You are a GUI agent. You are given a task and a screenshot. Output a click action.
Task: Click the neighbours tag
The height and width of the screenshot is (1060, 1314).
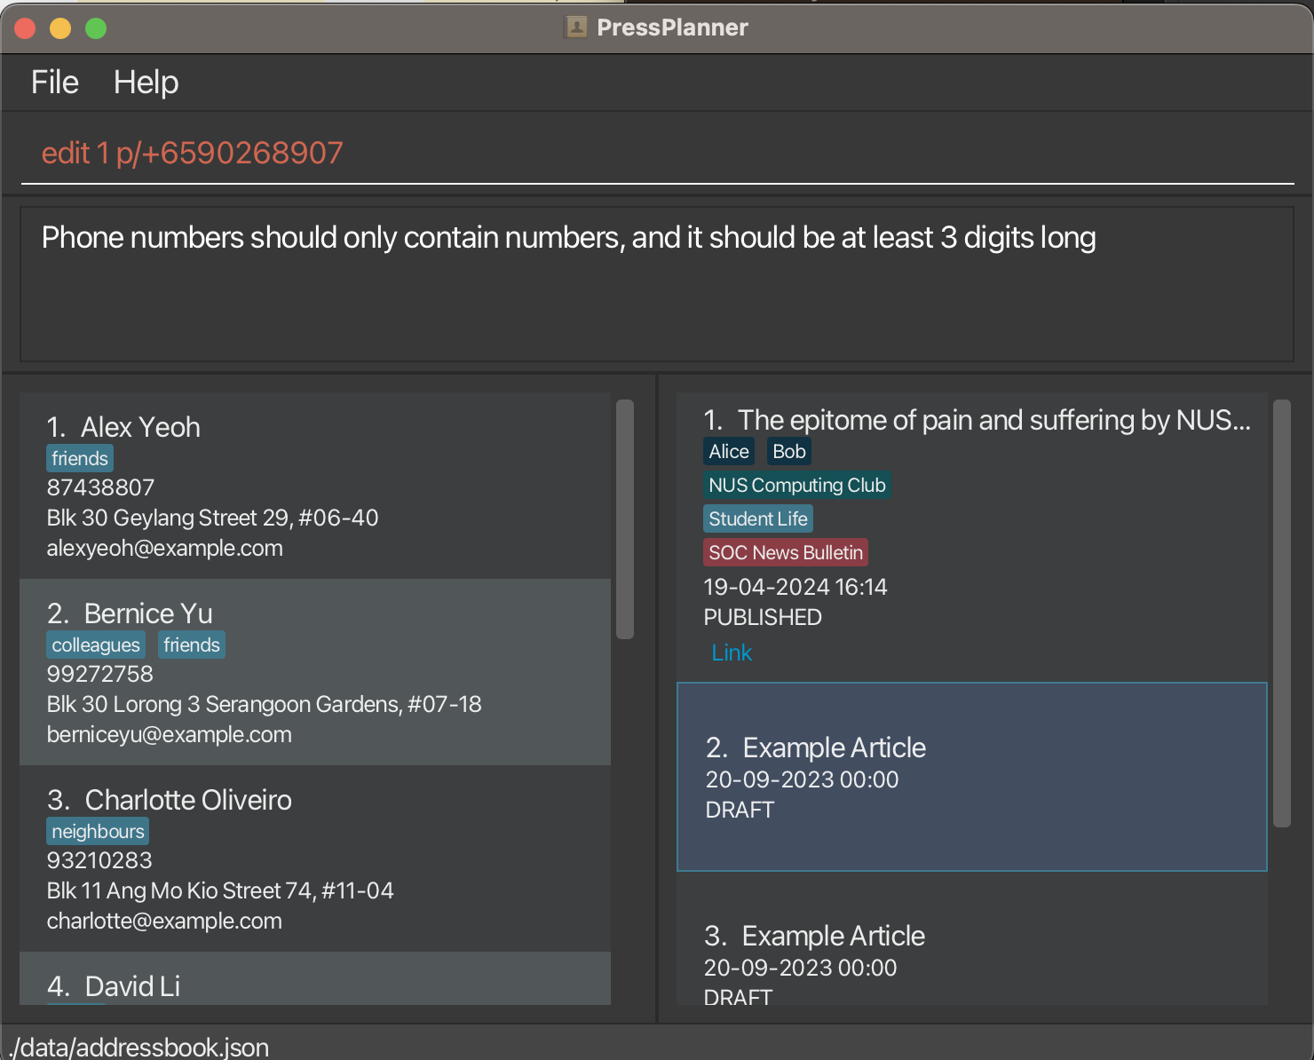click(x=98, y=832)
